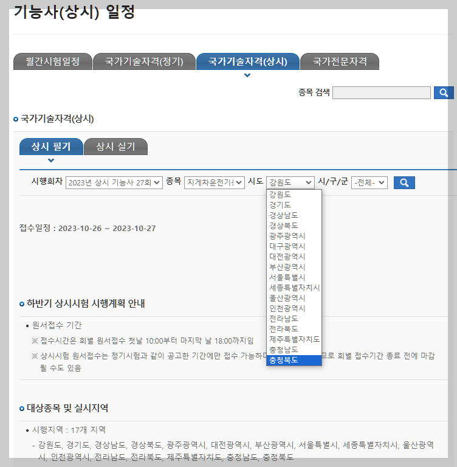Click the 국가기술자격(상시) section heading
This screenshot has width=457, height=467.
57,119
